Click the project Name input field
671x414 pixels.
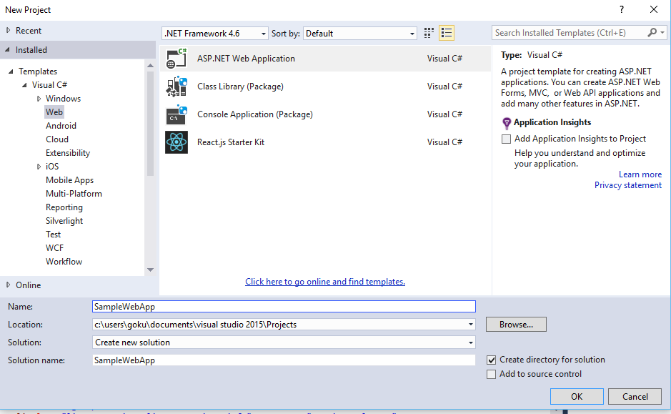(x=284, y=306)
